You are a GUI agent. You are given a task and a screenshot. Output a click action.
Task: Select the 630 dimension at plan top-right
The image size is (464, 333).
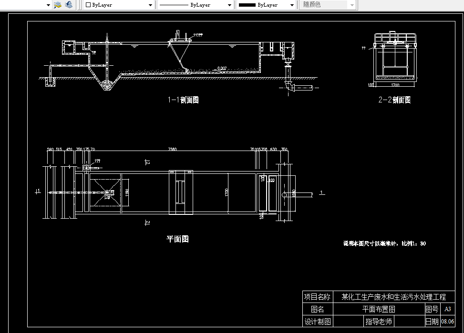[273, 149]
